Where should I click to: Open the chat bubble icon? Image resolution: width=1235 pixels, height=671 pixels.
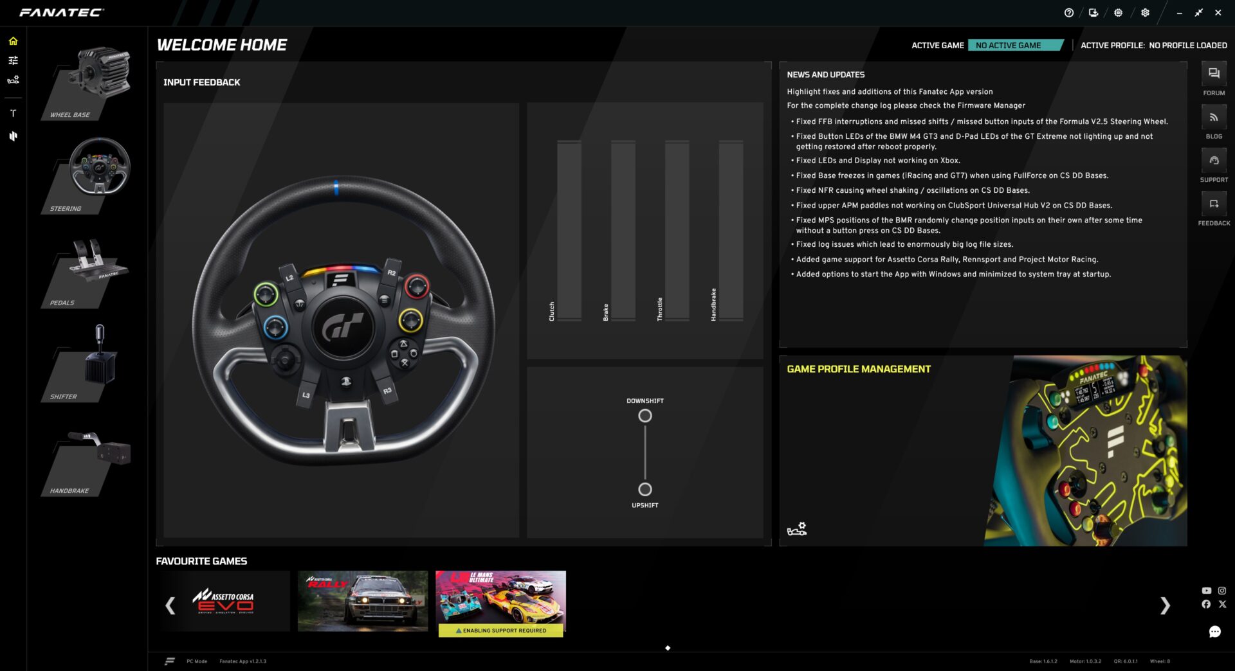coord(1214,632)
